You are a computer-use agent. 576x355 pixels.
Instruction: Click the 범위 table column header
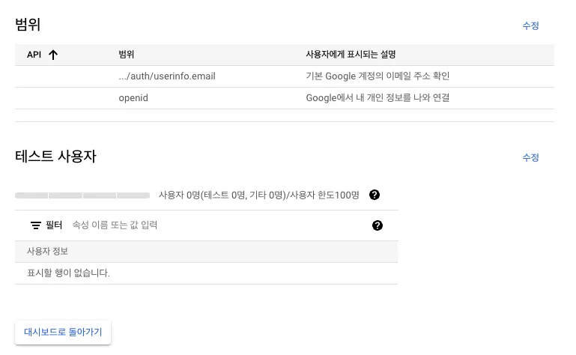(x=127, y=55)
